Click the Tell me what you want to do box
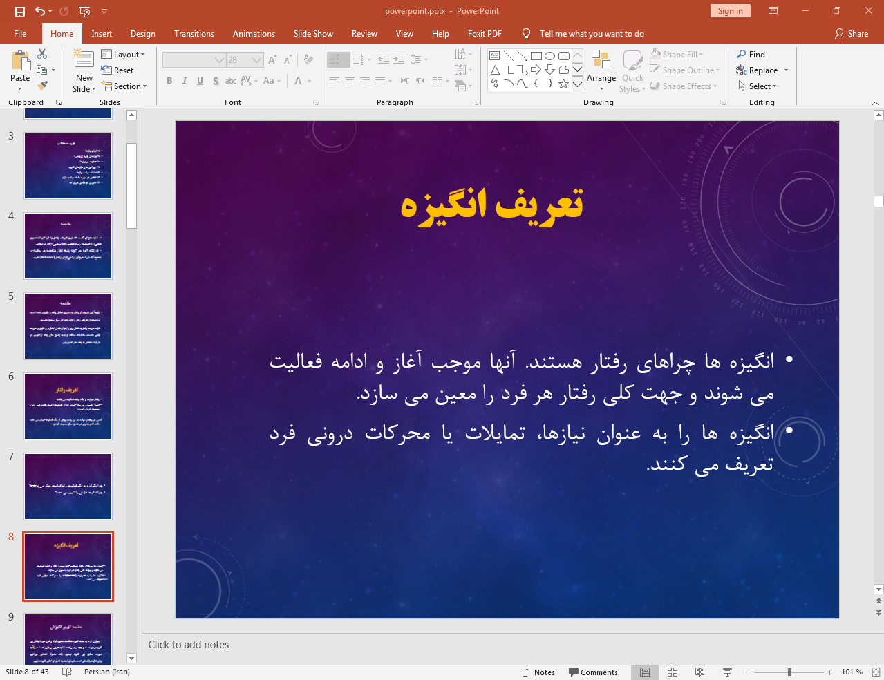The height and width of the screenshot is (680, 884). click(591, 33)
